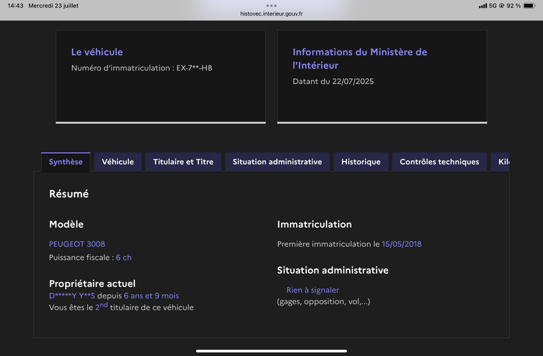Image resolution: width=543 pixels, height=356 pixels.
Task: Tap the Rien à signaler status
Action: pos(313,290)
